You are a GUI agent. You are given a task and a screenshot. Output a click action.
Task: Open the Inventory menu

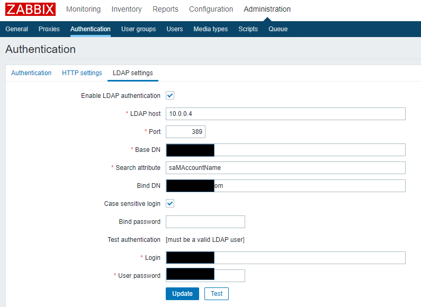point(127,9)
